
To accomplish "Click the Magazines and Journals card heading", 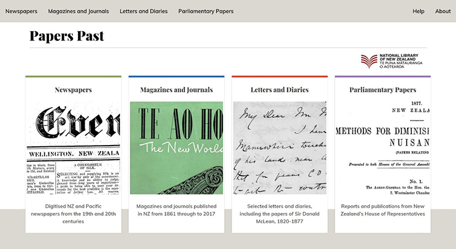I will click(177, 90).
